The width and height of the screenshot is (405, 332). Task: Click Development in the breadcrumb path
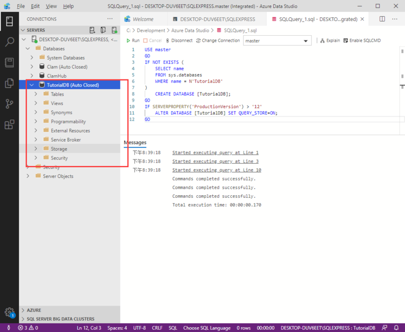click(151, 30)
